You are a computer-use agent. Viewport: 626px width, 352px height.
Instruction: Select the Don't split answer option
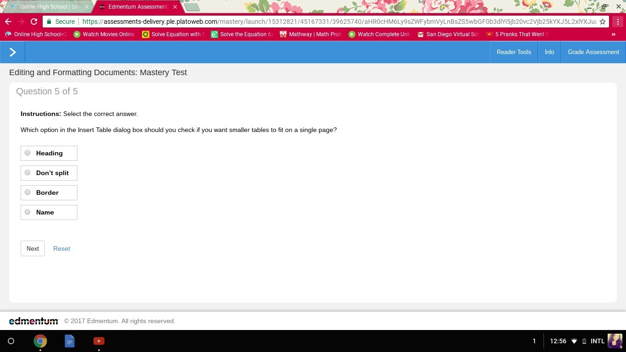tap(49, 173)
